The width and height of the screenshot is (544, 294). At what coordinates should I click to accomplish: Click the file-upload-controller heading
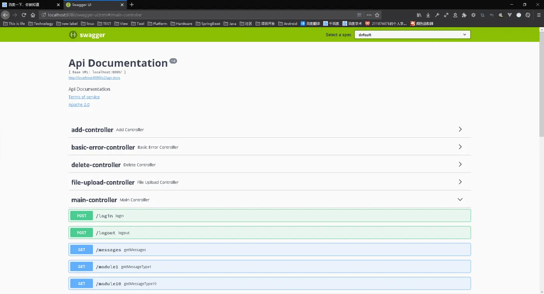[x=103, y=182]
